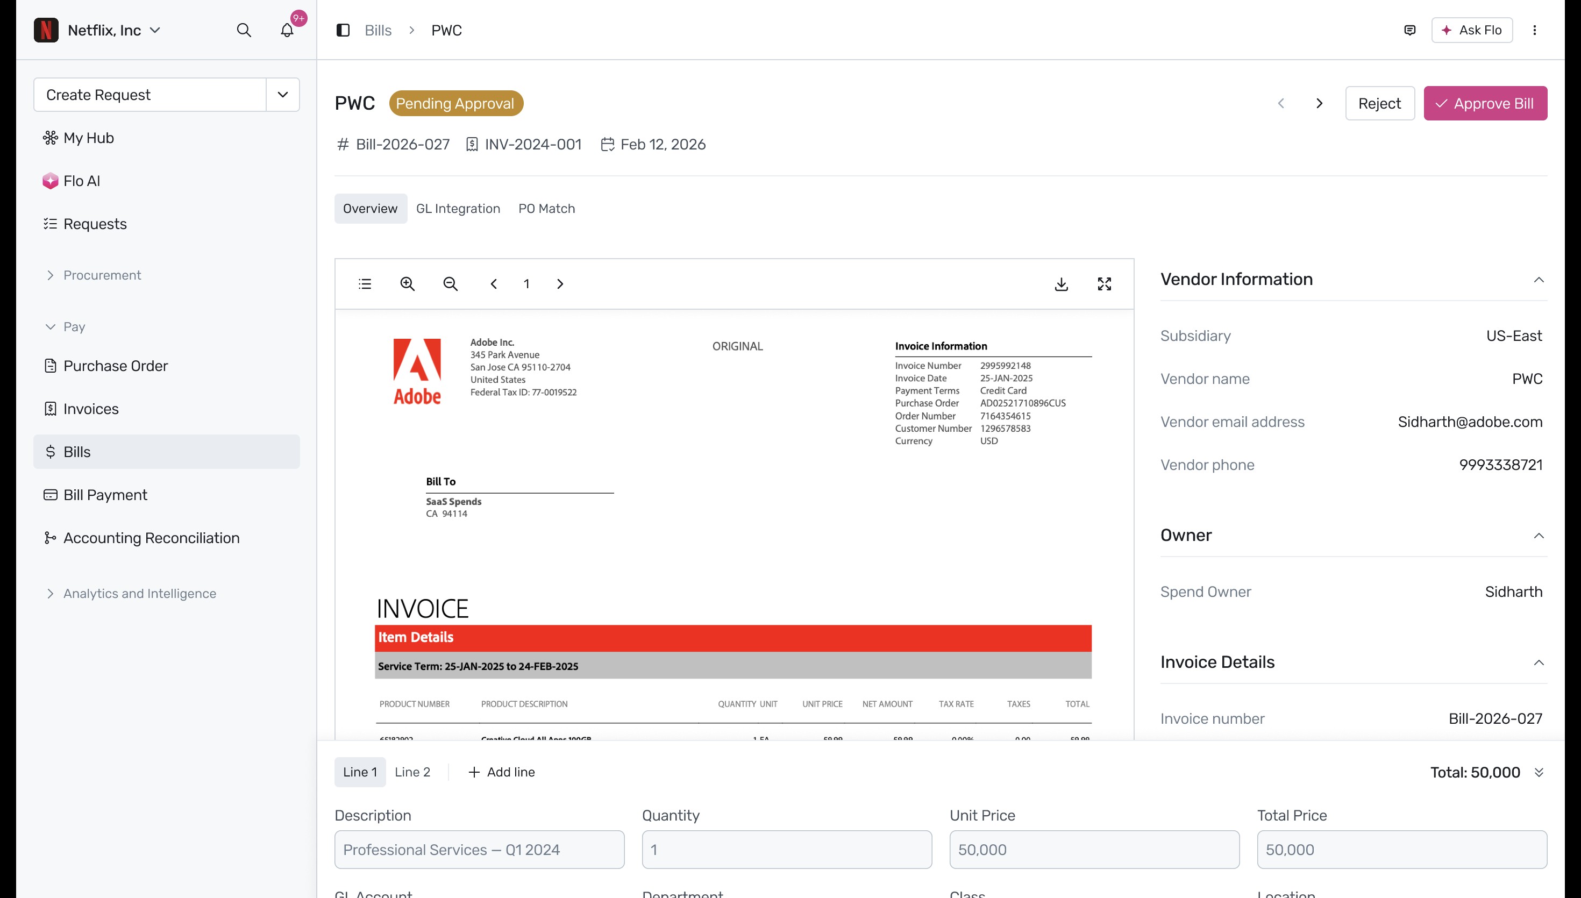Open My Hub in sidebar
The height and width of the screenshot is (898, 1581).
point(167,138)
